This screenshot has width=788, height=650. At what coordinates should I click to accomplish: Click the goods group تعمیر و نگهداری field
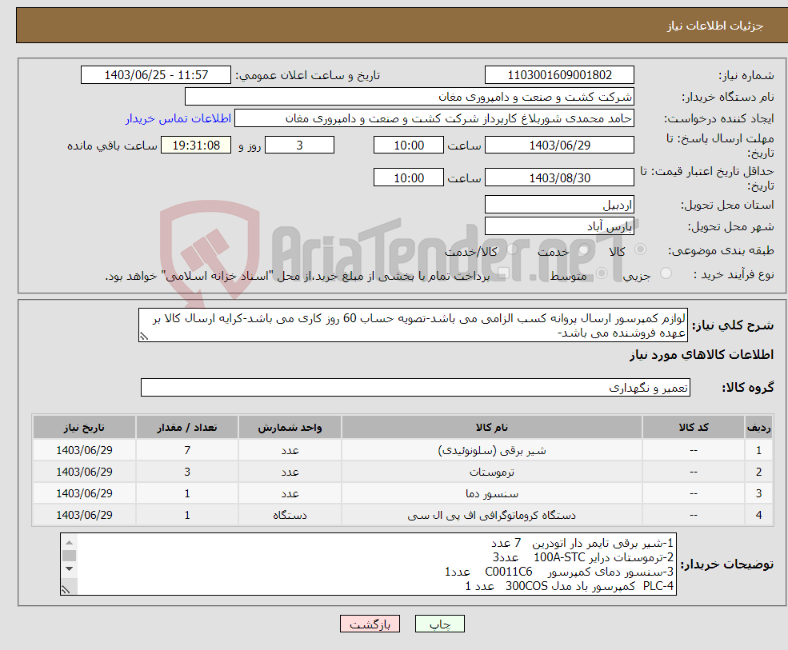pos(416,387)
